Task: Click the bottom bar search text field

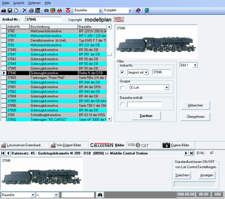Action: (78, 195)
